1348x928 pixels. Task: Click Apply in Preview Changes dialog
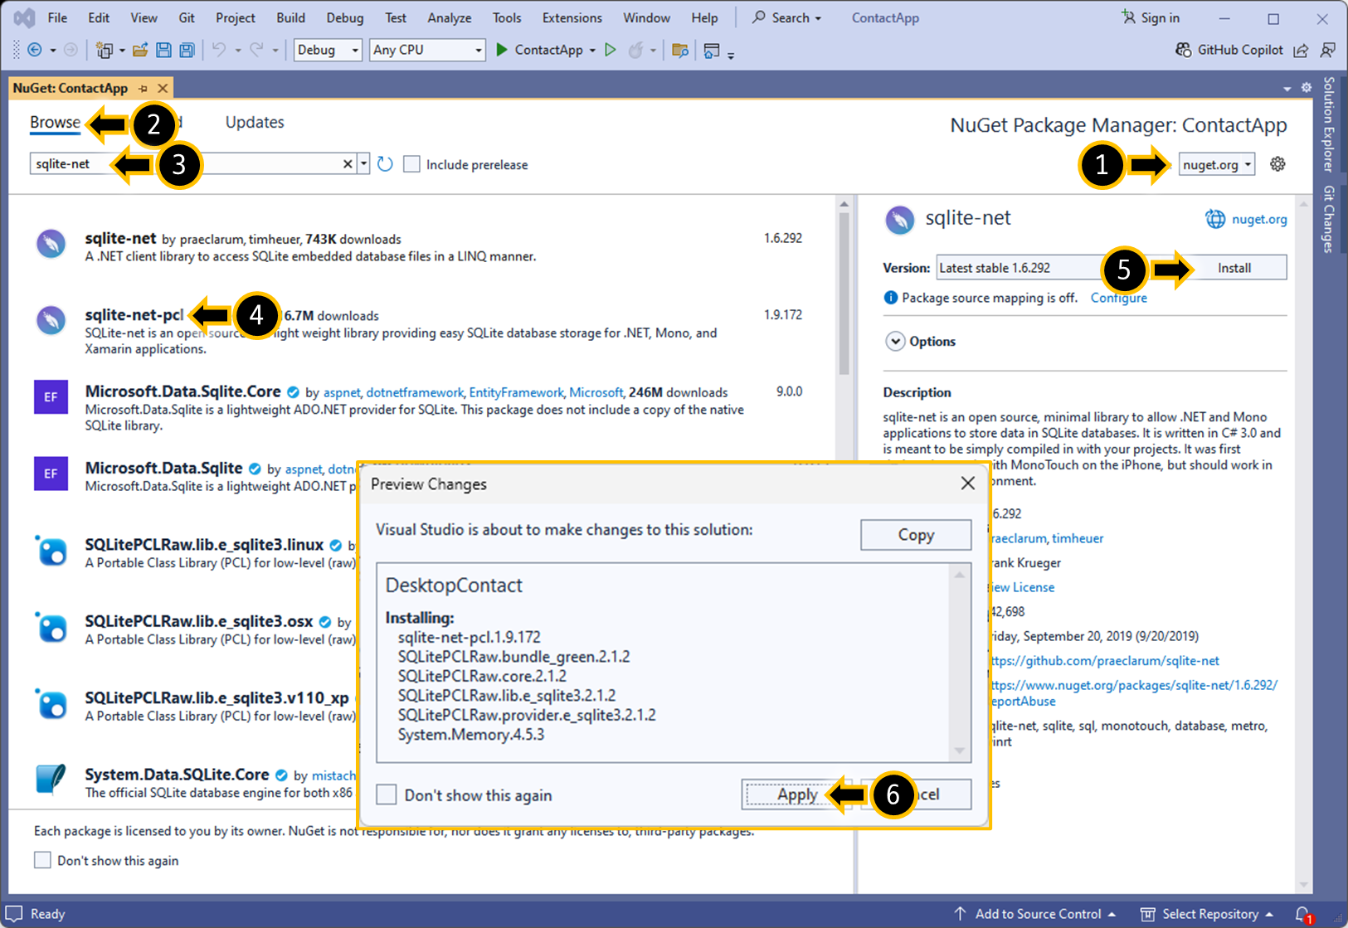coord(797,794)
